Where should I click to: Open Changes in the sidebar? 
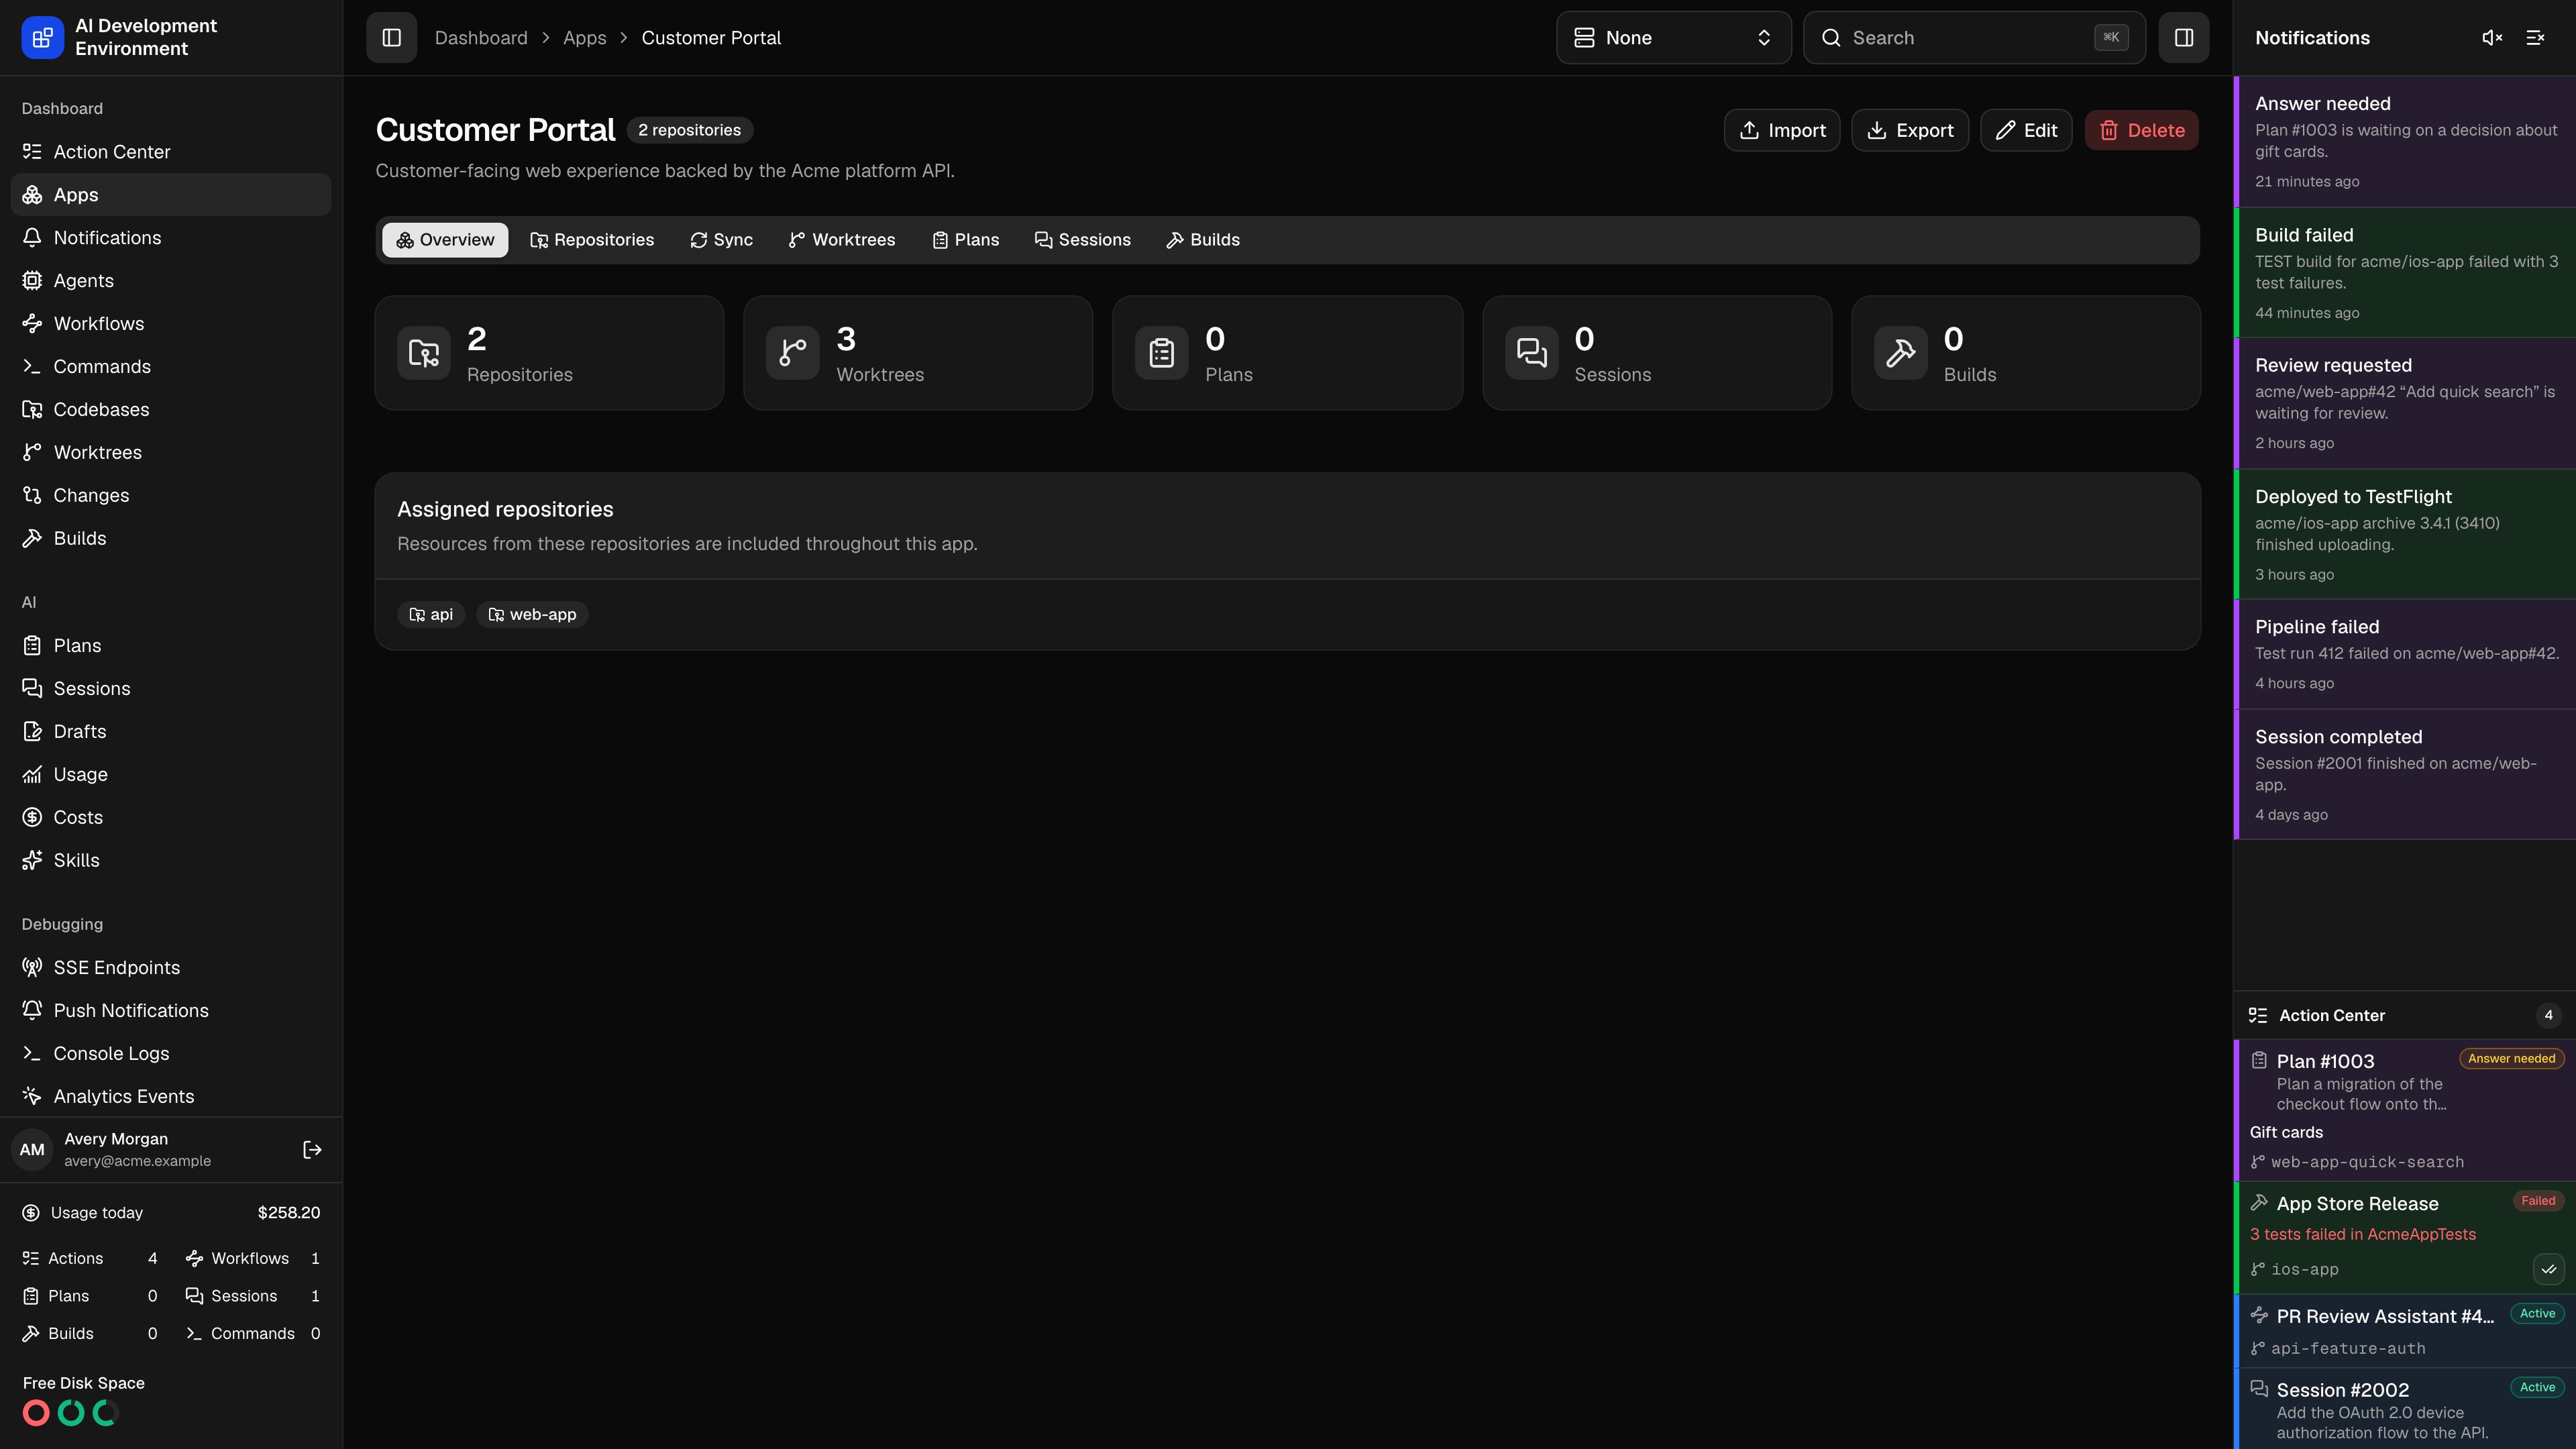coord(170,496)
